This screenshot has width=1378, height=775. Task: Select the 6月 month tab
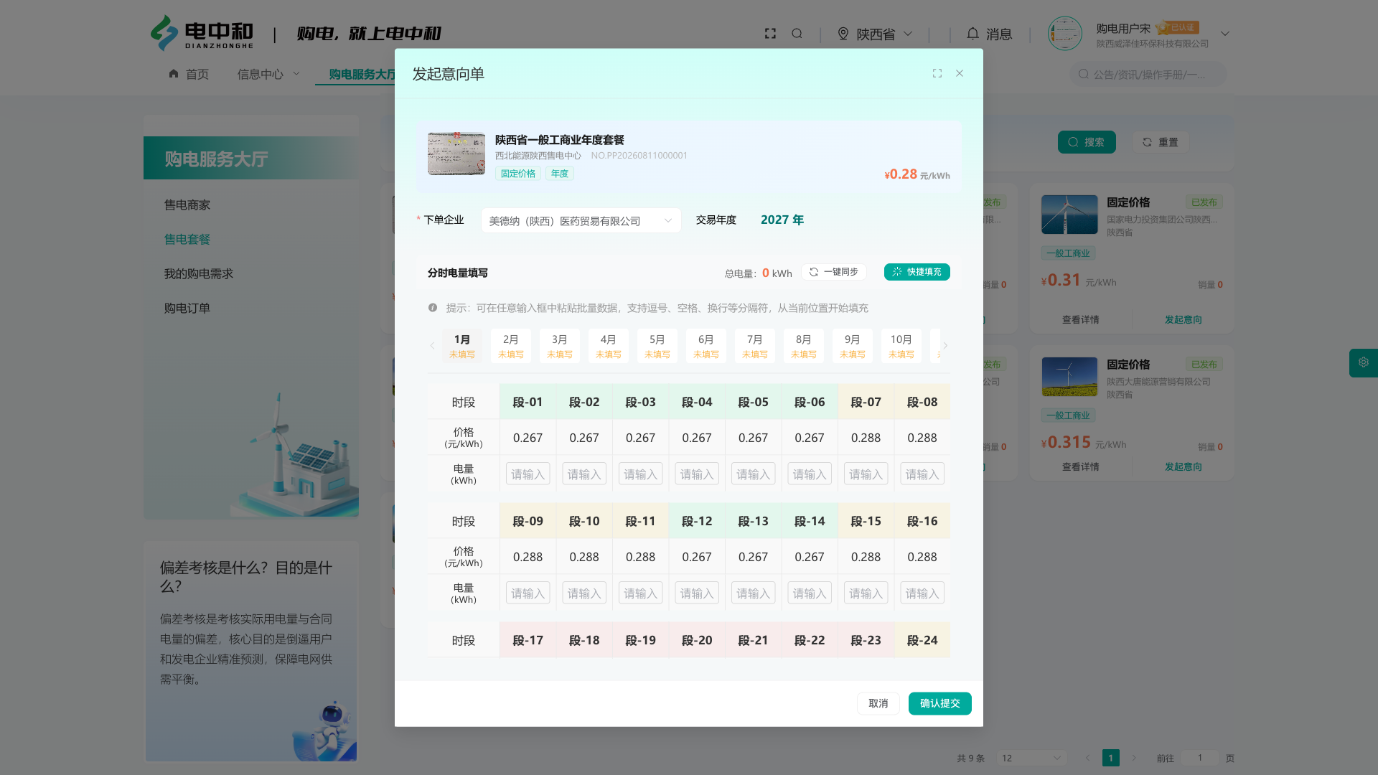(x=706, y=346)
